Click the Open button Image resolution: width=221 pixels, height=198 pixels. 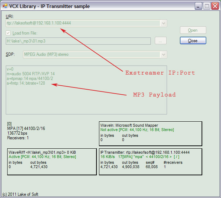tap(193, 30)
